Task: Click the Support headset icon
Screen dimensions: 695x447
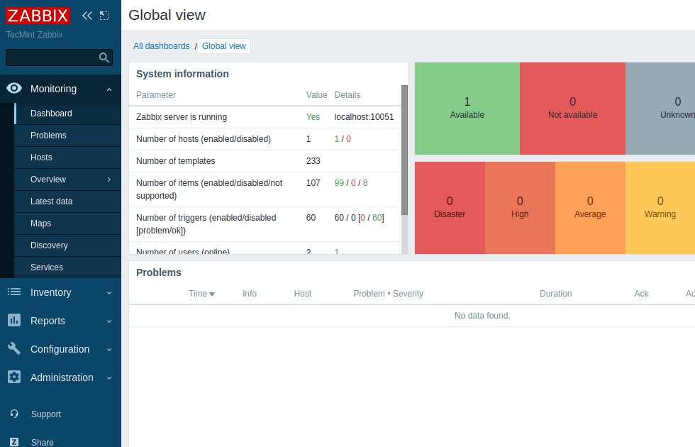Action: coord(14,414)
